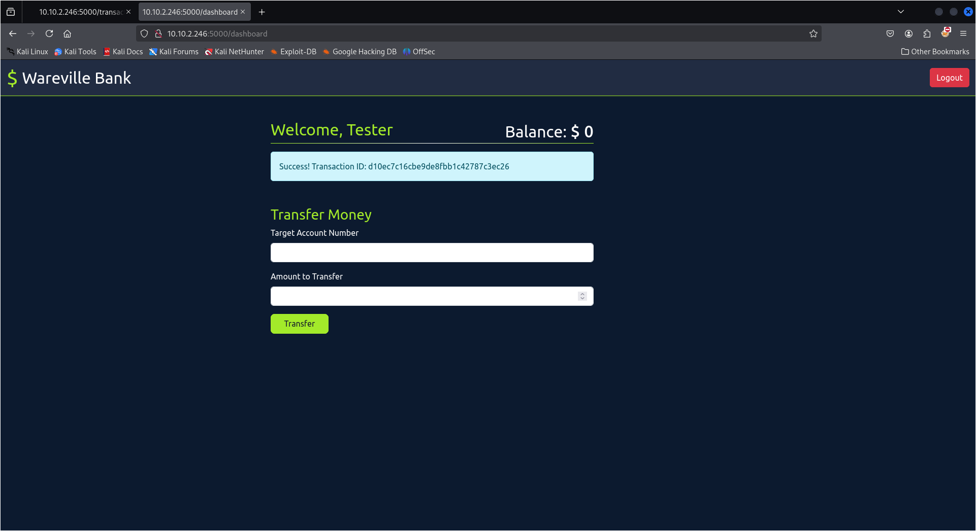Open Firefox account icon
The width and height of the screenshot is (976, 531).
[x=908, y=33]
